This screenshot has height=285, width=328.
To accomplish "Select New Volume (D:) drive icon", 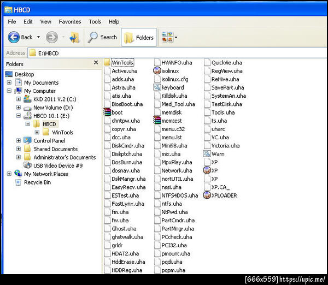I will tap(27, 108).
